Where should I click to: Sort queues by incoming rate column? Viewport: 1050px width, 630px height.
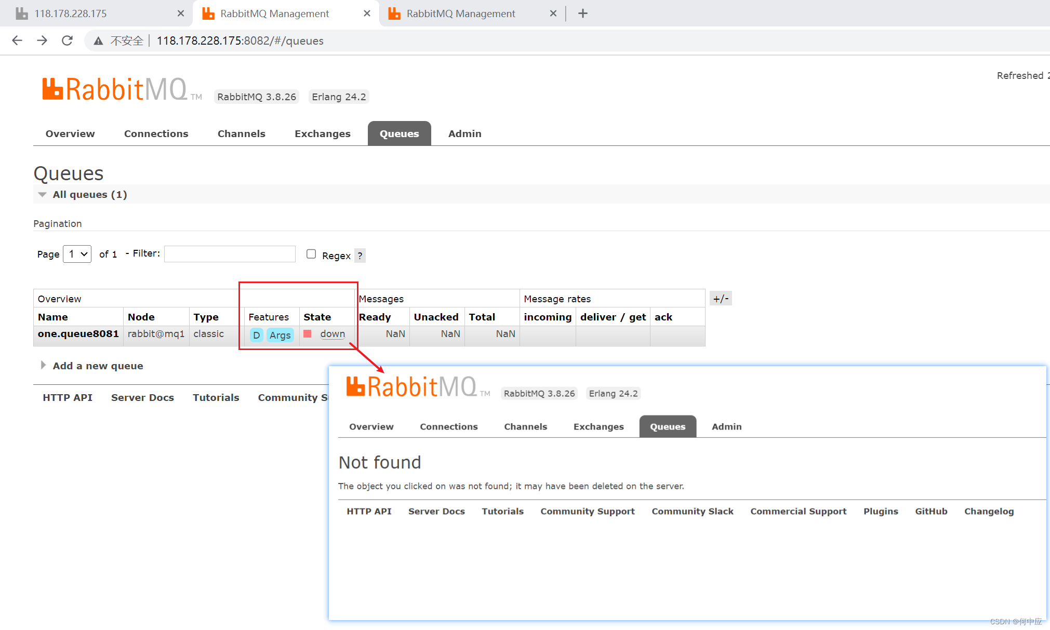click(x=548, y=317)
